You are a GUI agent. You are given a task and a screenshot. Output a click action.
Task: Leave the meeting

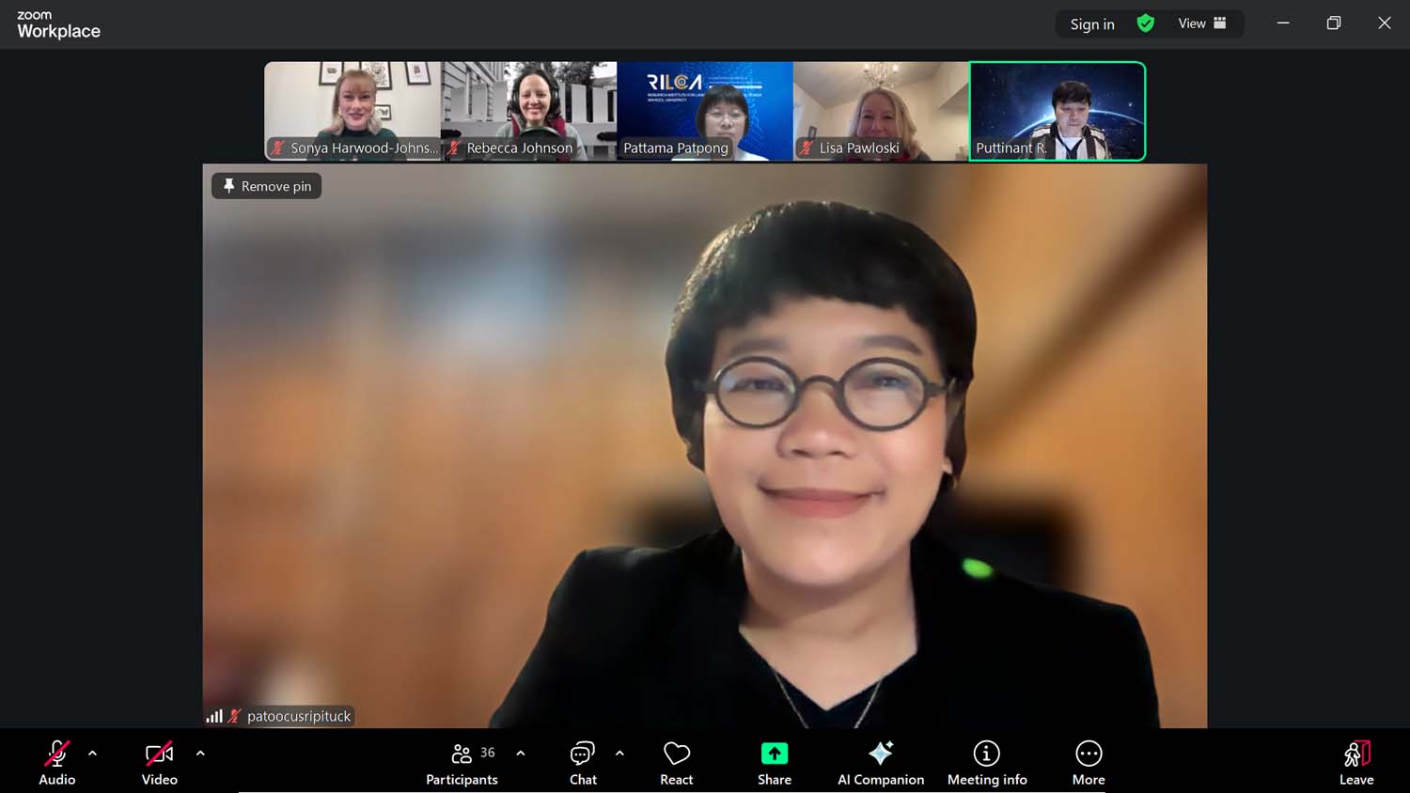(x=1355, y=762)
